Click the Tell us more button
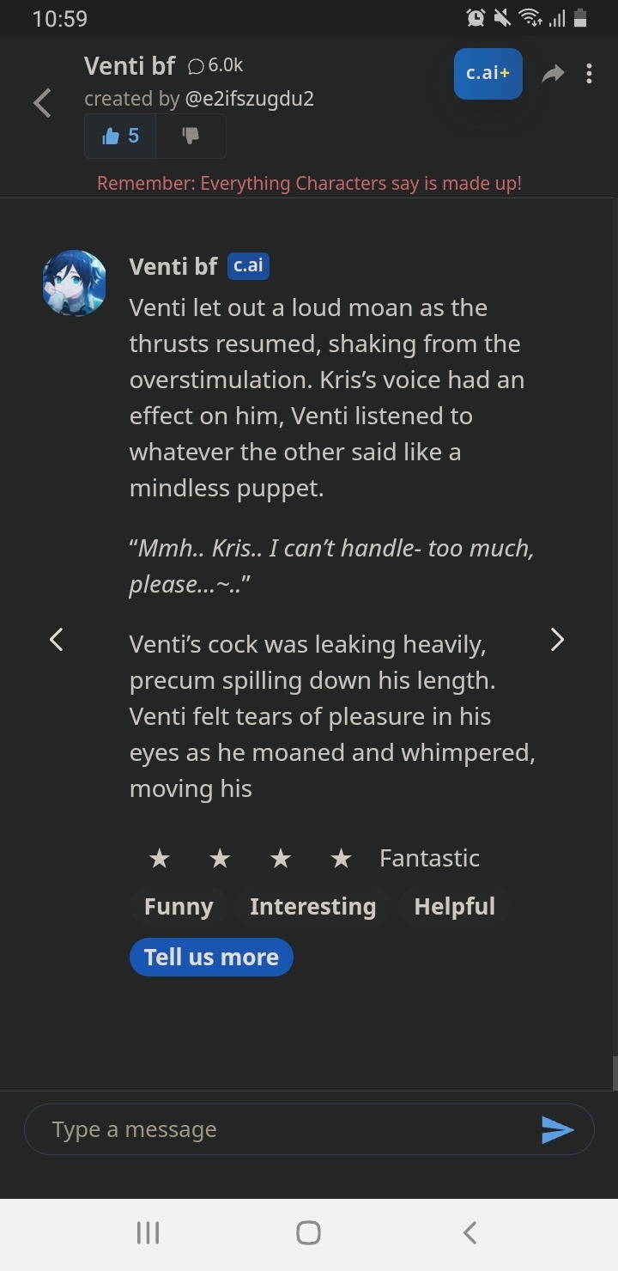The image size is (618, 1271). point(211,958)
